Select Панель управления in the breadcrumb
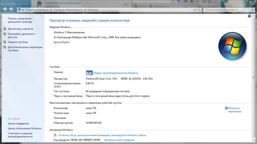 coord(37,10)
